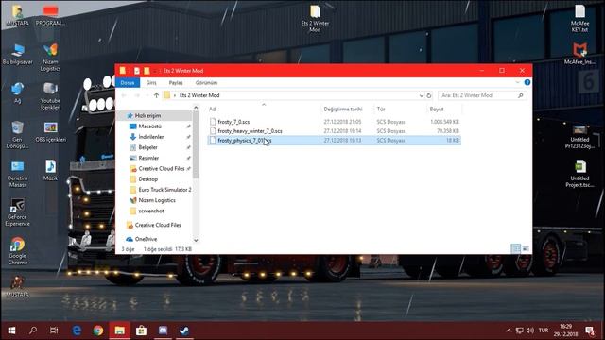
Task: Launch Chrome from the taskbar
Action: tap(98, 331)
